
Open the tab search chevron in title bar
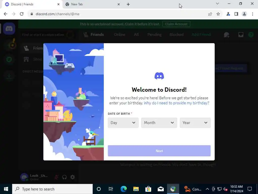(217, 4)
